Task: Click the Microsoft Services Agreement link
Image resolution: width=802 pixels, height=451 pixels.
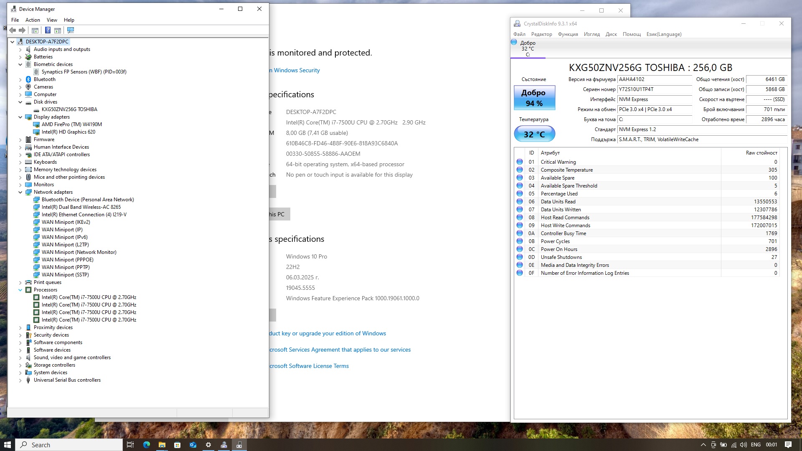Action: click(340, 350)
